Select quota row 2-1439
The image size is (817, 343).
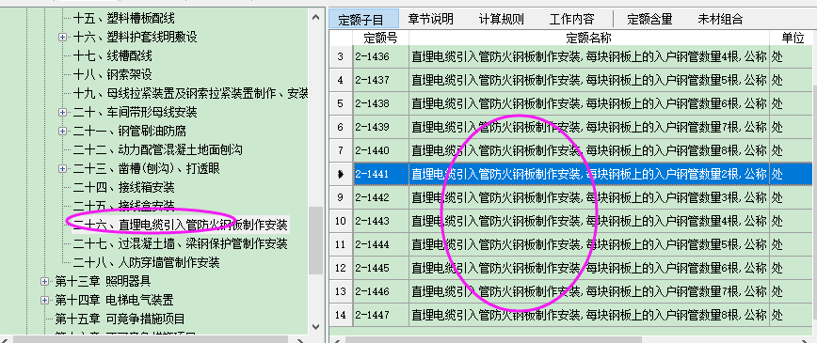click(571, 127)
